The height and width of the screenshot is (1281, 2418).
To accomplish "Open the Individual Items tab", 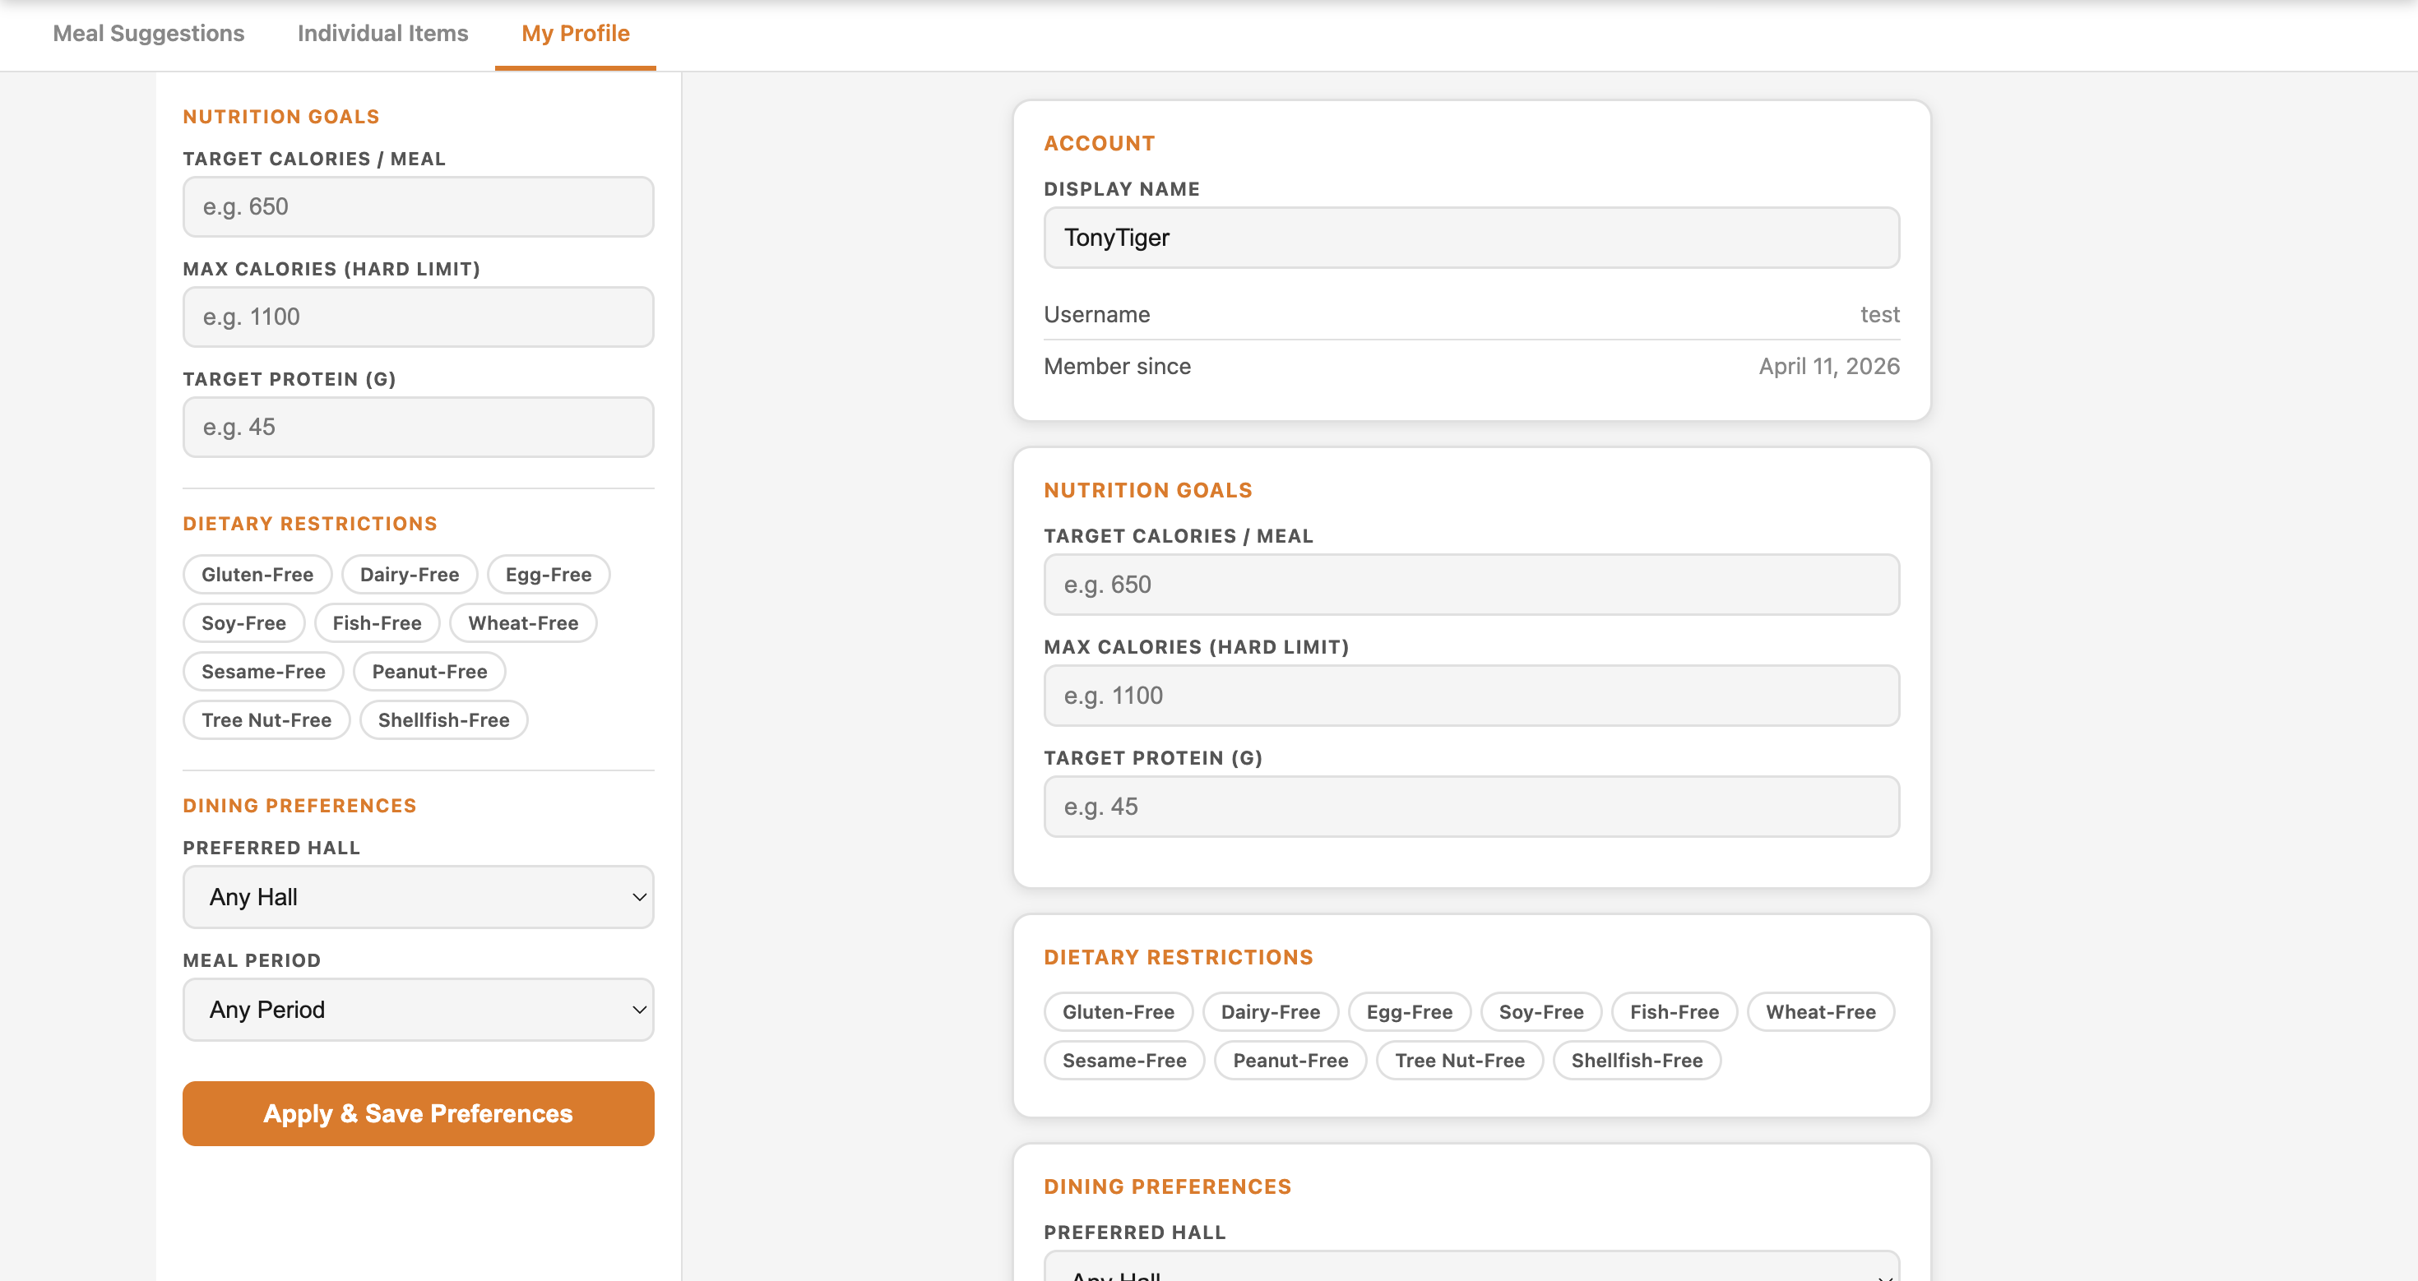I will [x=382, y=34].
